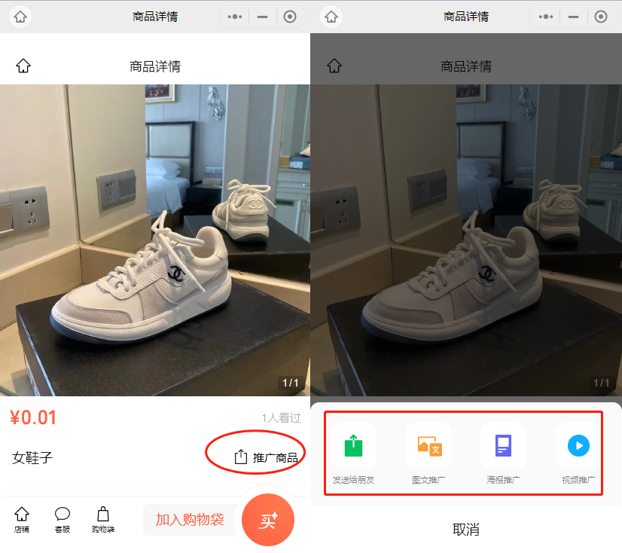Open 店铺 shop icon in bottom bar

(22, 520)
